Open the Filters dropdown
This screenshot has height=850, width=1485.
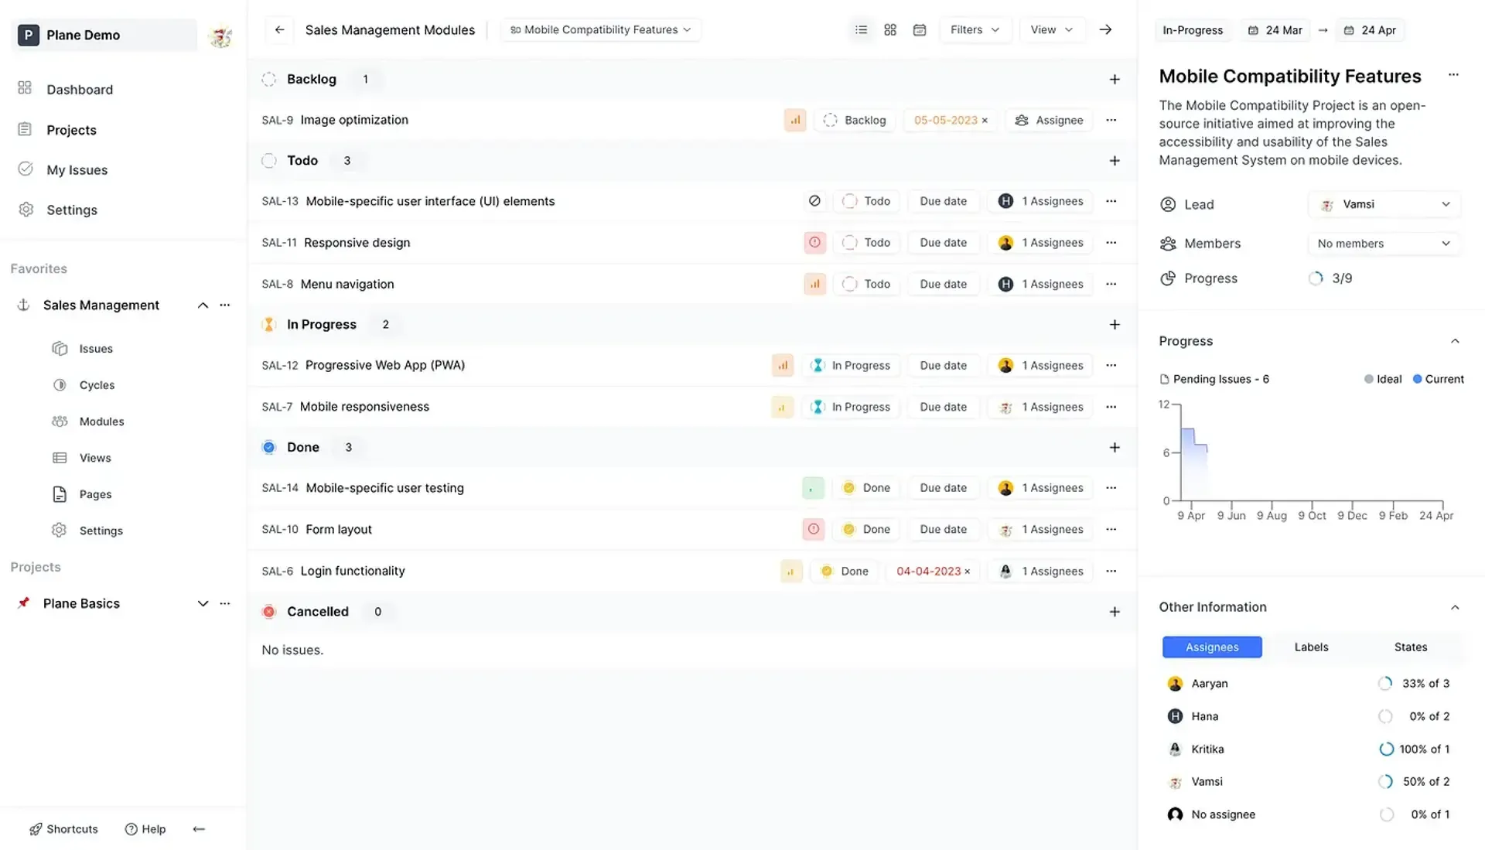[x=975, y=29]
